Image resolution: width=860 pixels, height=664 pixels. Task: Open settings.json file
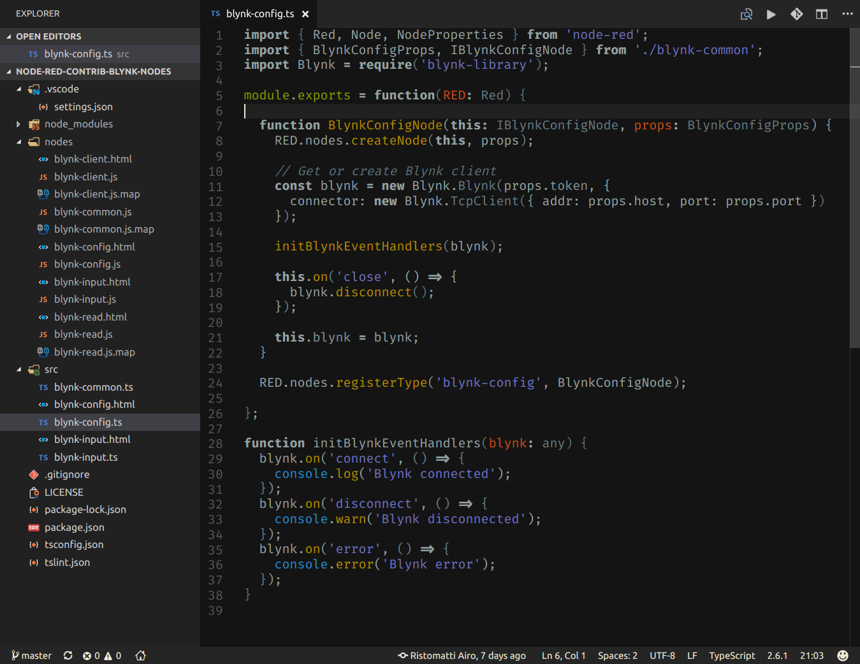pyautogui.click(x=100, y=106)
